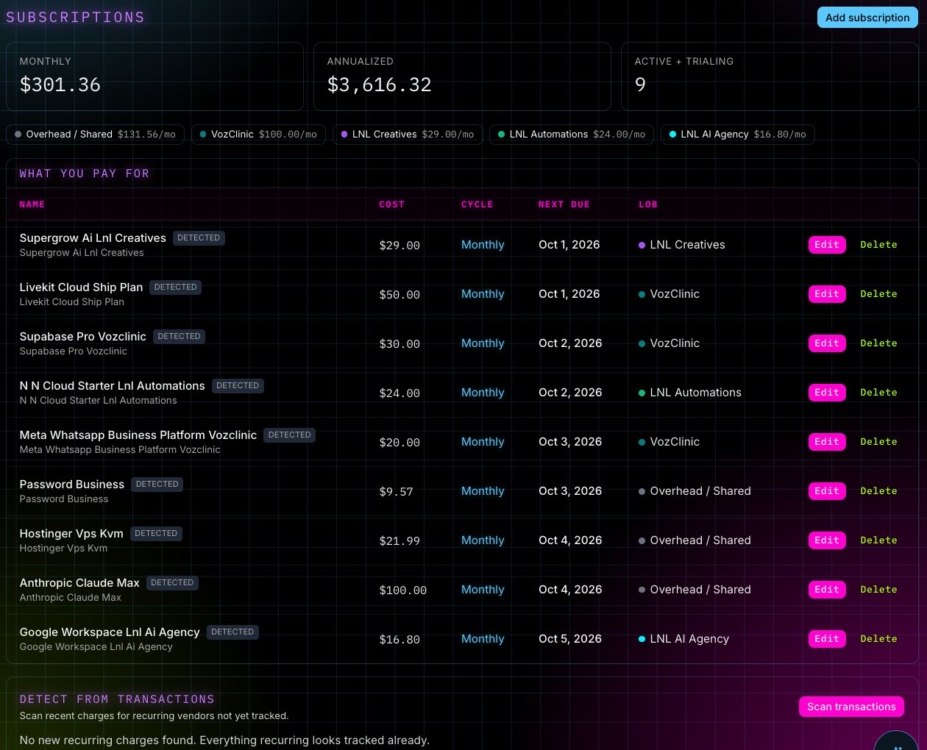Select the VozClinic $100.00/mo chip
Viewport: 927px width, 750px height.
258,135
